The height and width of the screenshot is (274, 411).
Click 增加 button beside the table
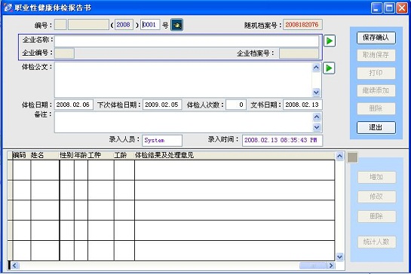376,177
